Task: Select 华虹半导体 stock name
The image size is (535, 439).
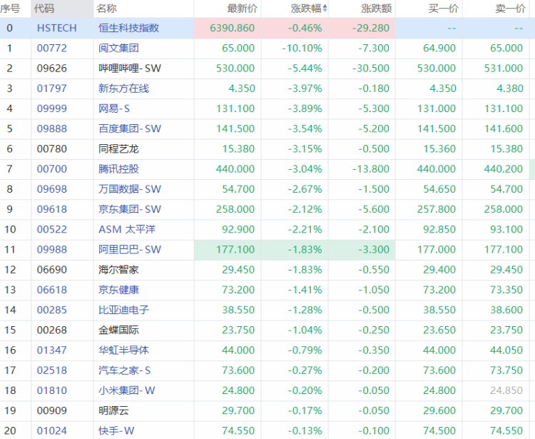Action: 123,350
